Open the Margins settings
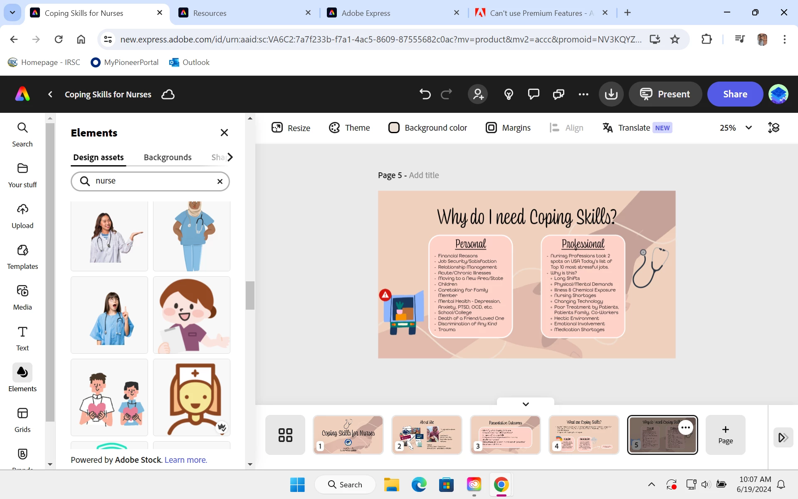798x499 pixels. pos(508,128)
